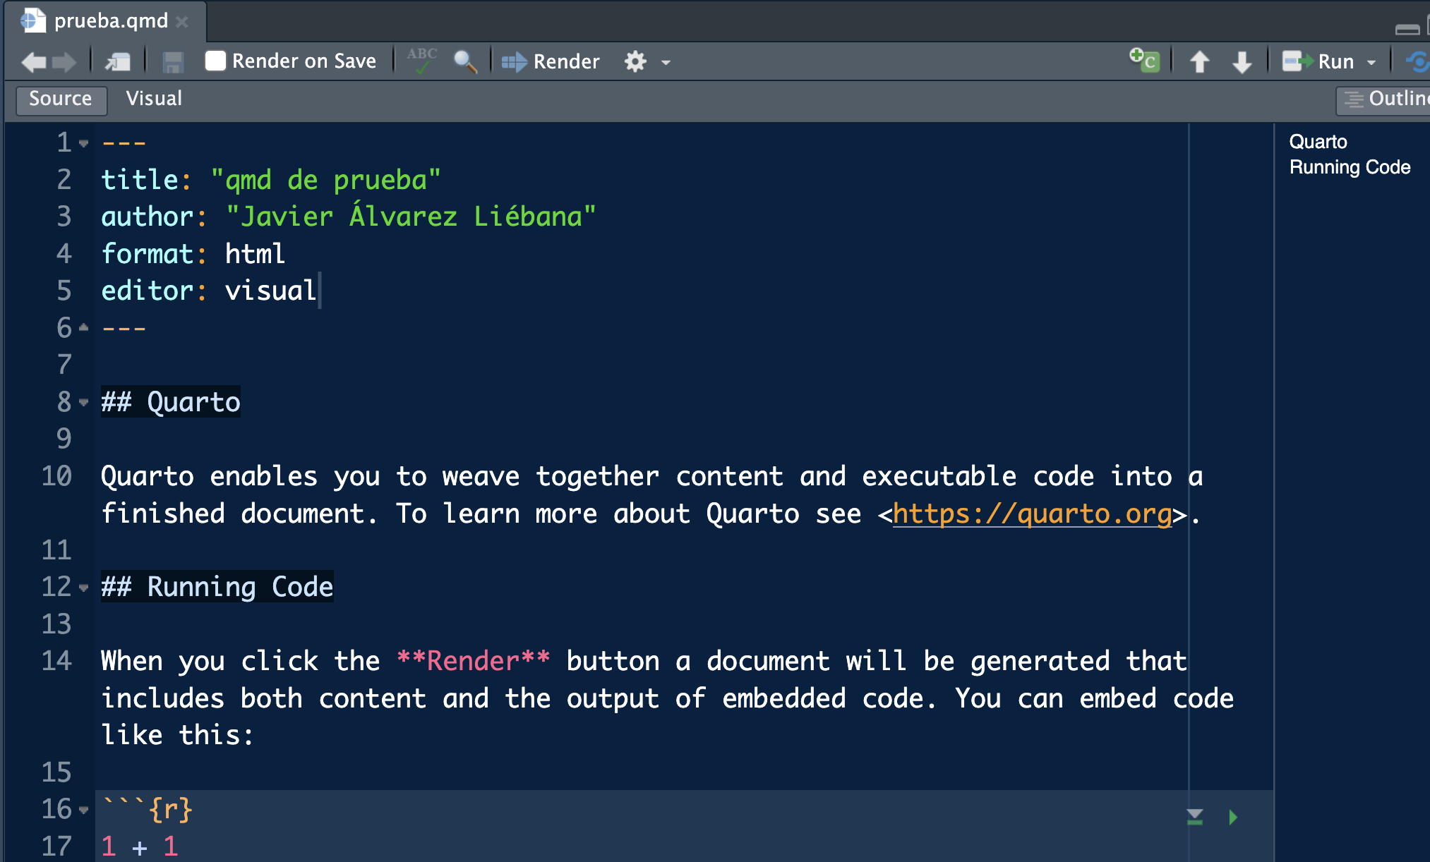Open the Run dropdown arrow
The image size is (1430, 862).
1371,62
